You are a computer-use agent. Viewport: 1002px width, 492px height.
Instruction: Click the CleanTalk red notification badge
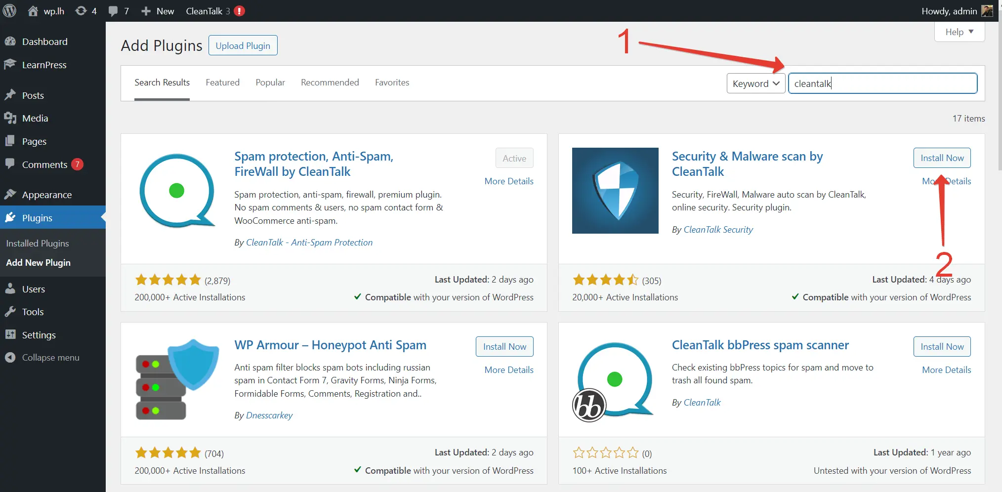coord(239,10)
